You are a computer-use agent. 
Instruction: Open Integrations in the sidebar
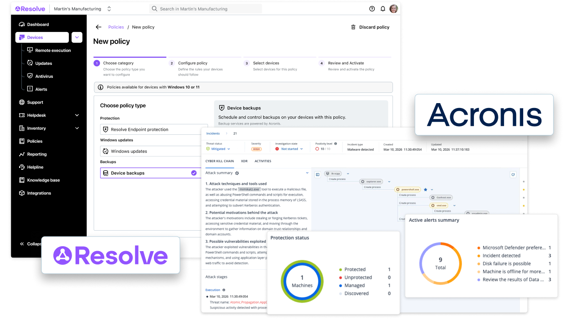(35, 193)
